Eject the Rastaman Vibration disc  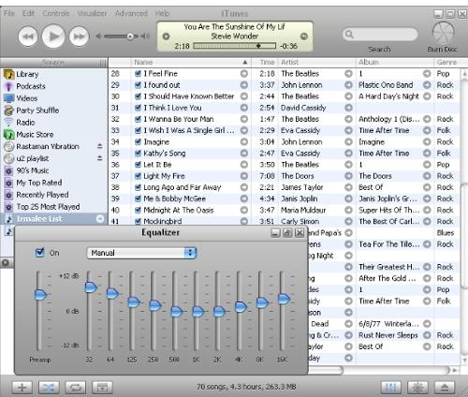click(x=99, y=146)
